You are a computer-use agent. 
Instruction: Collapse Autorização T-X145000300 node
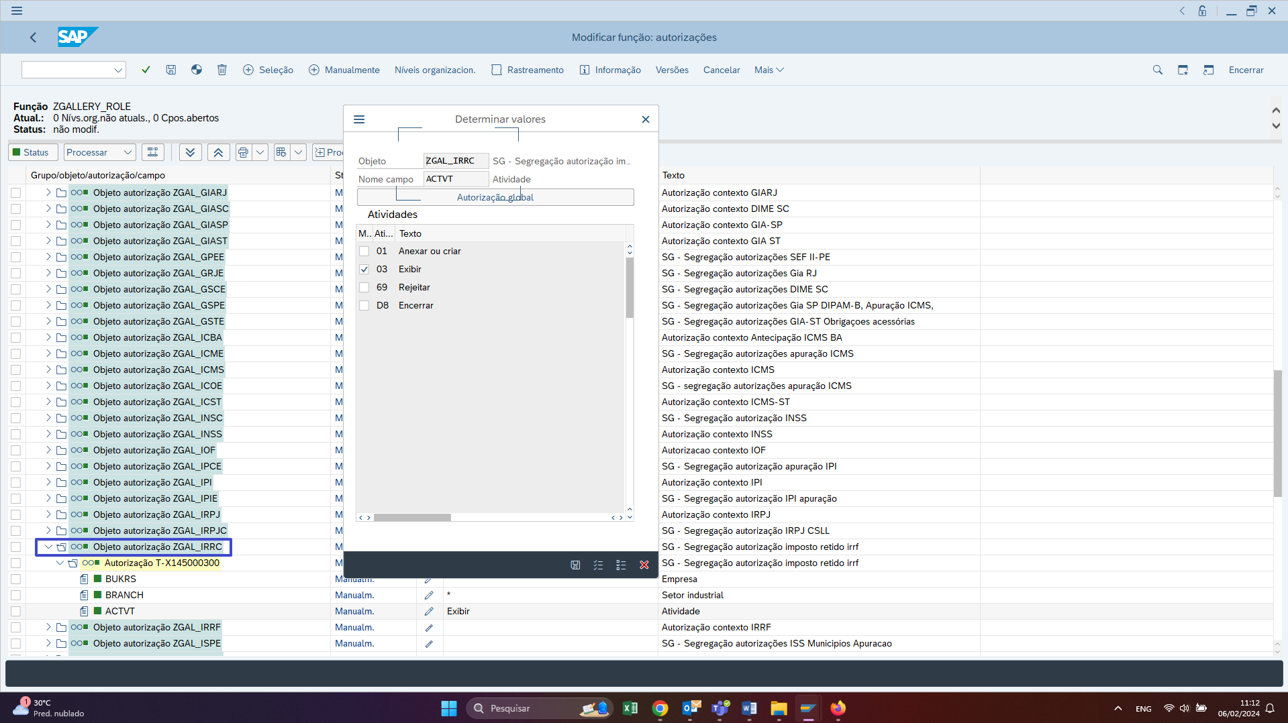(60, 563)
